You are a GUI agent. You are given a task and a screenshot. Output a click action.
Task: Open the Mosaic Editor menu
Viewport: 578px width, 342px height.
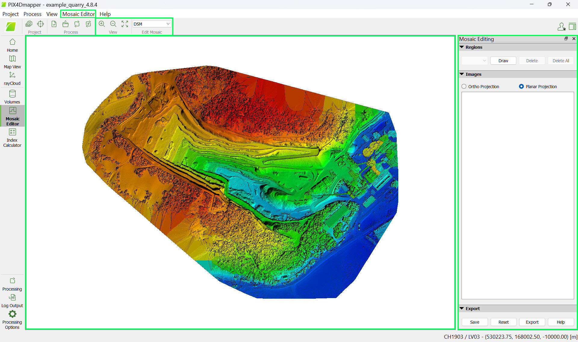[x=78, y=14]
